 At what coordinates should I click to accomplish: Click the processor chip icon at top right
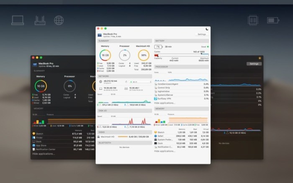coord(253,20)
